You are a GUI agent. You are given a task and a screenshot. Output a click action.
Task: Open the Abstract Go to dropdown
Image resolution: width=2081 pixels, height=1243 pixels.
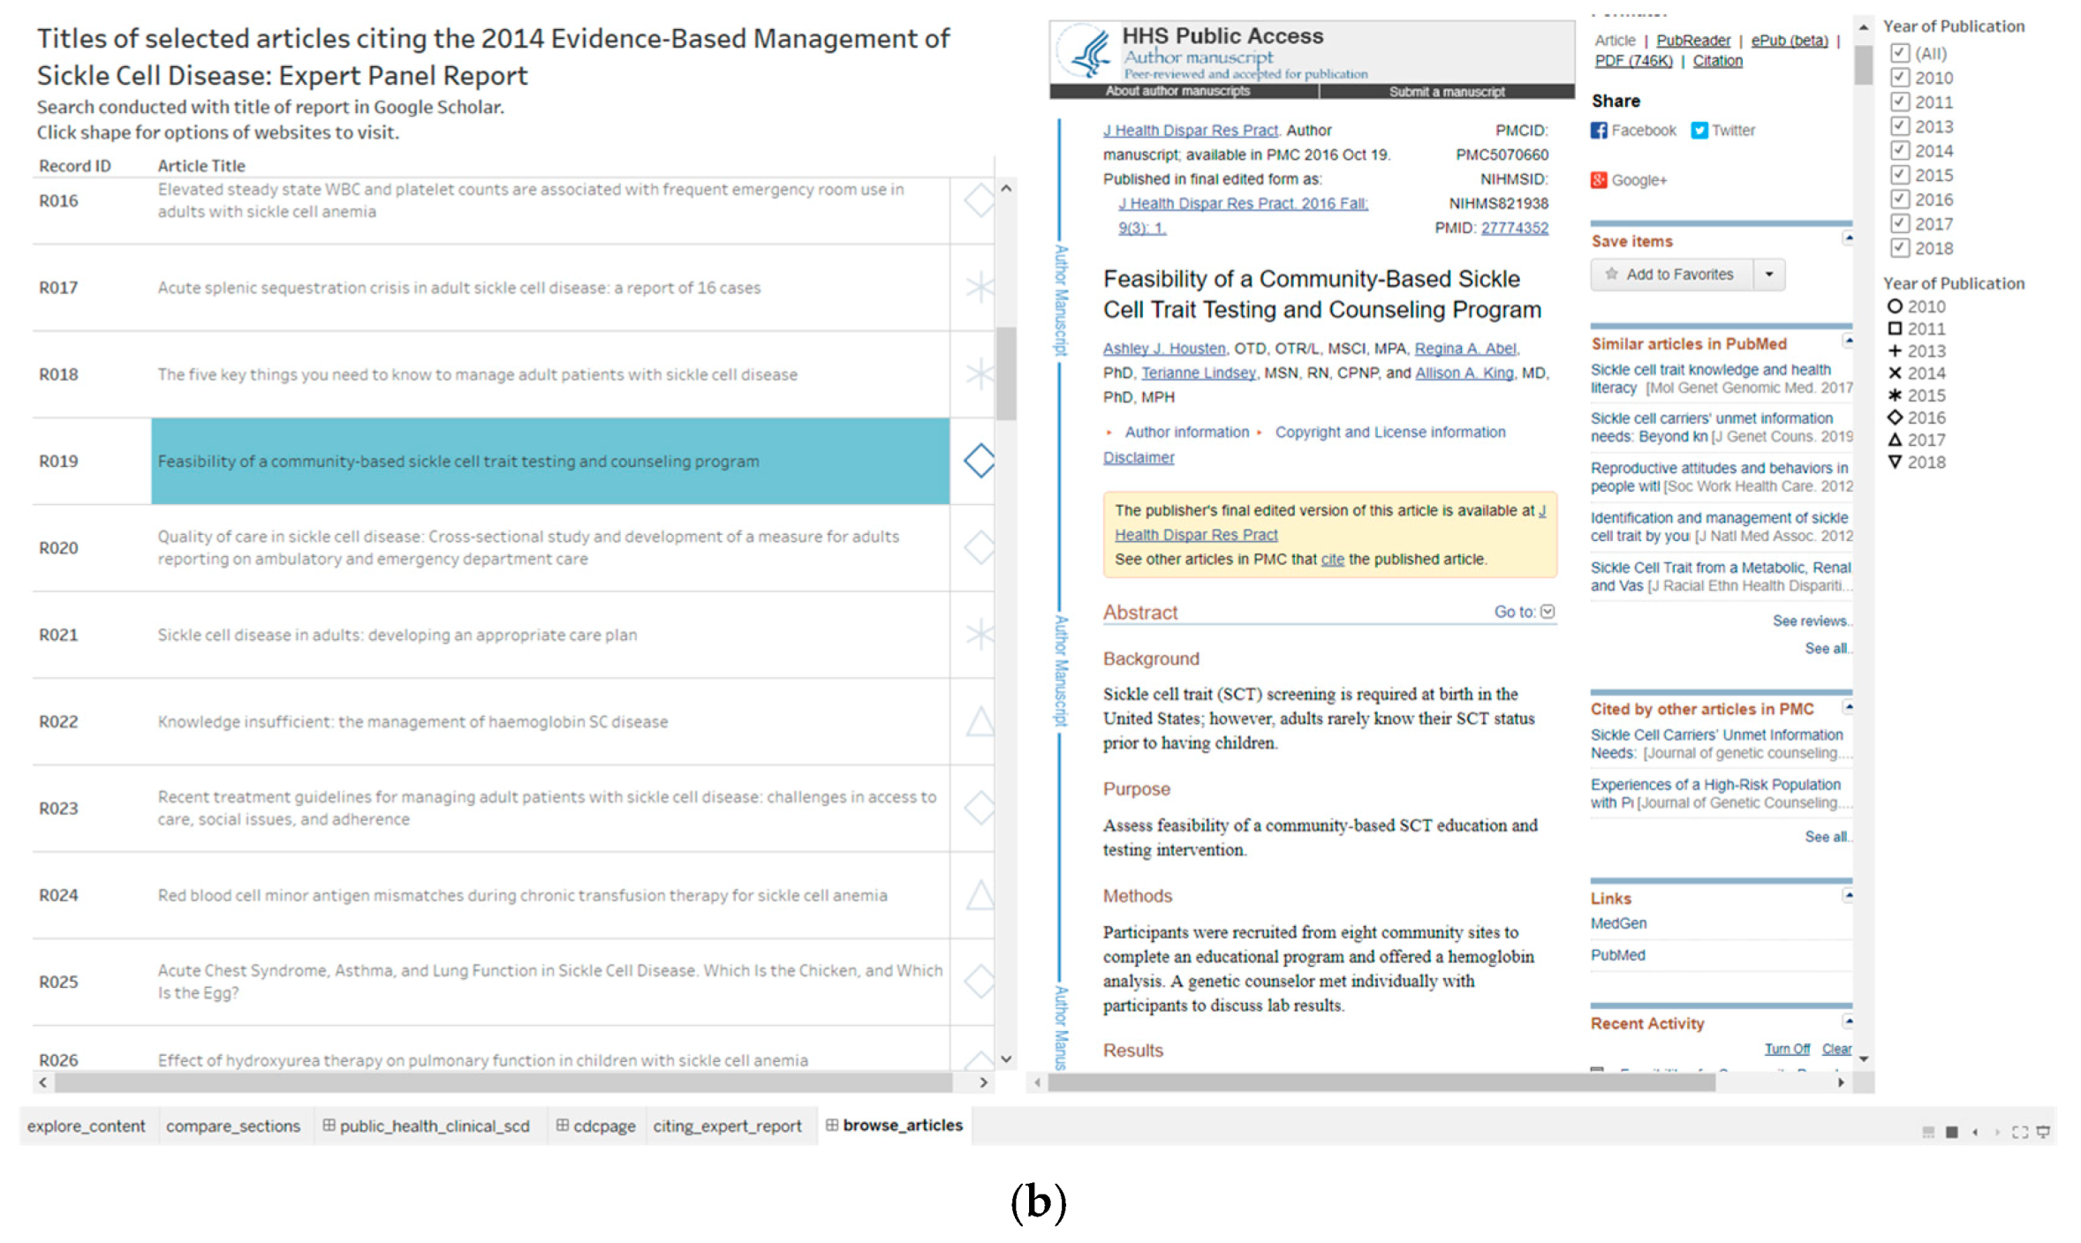tap(1547, 611)
